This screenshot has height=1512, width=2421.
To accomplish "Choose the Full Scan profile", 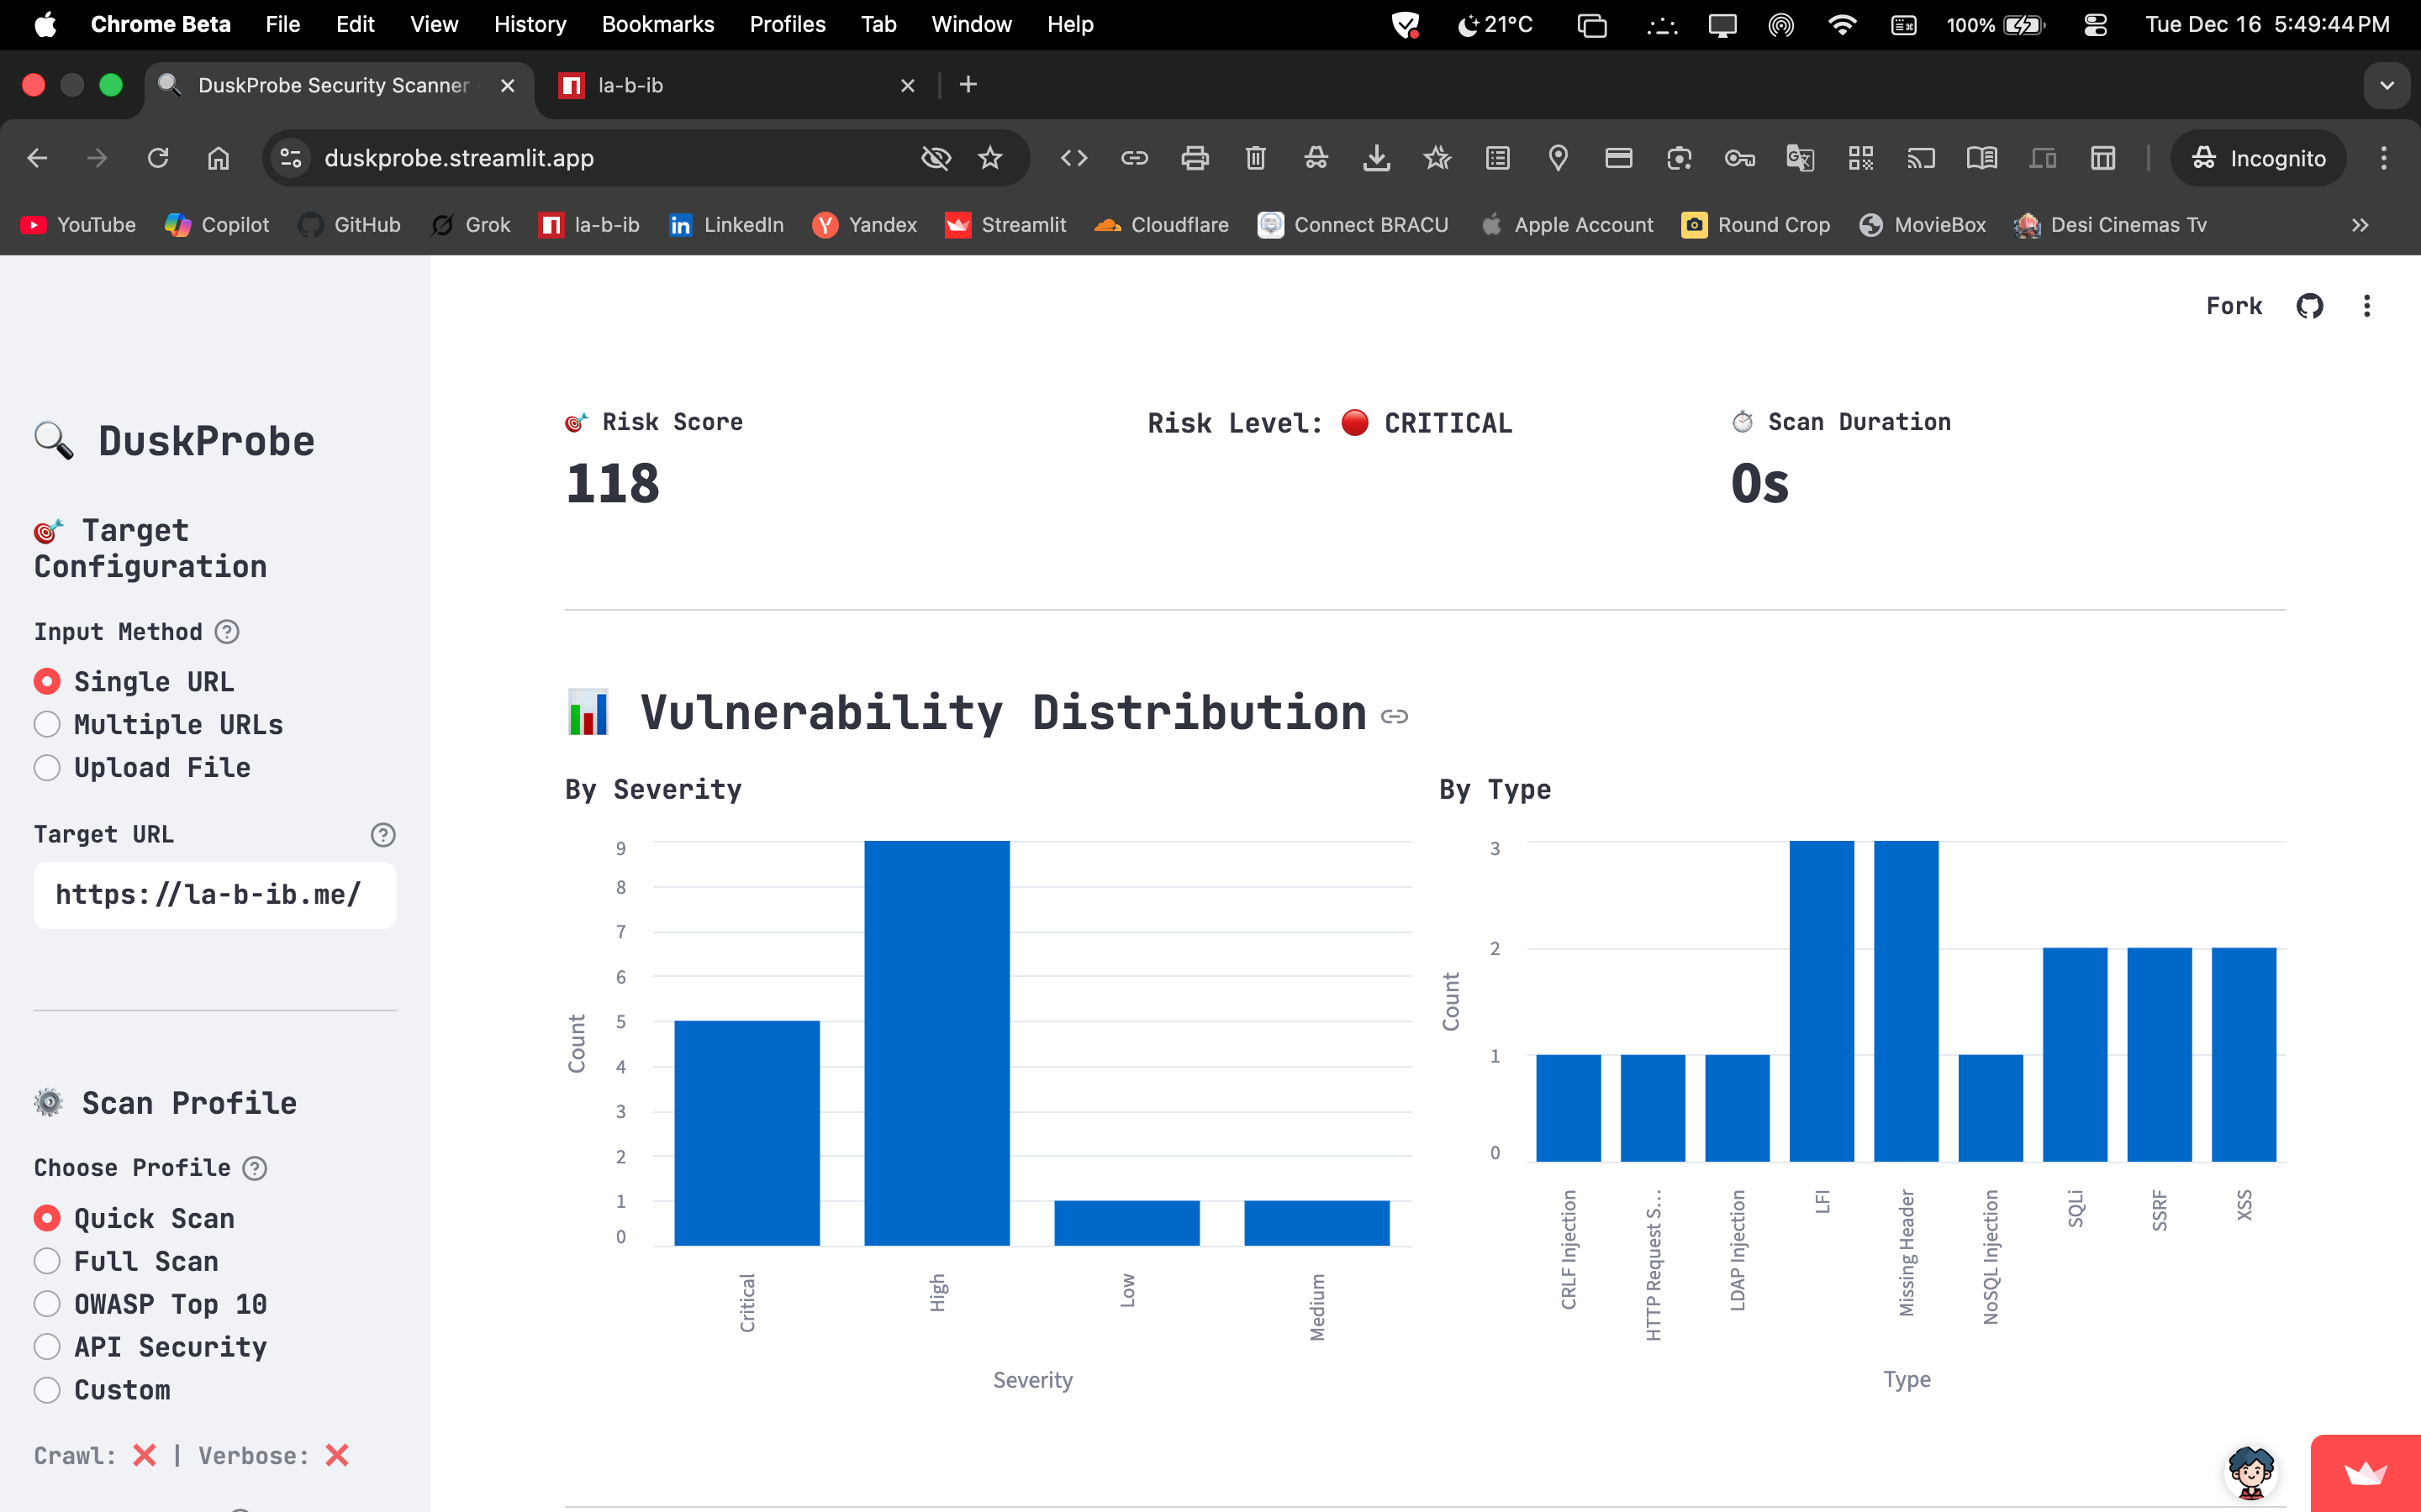I will tap(47, 1261).
